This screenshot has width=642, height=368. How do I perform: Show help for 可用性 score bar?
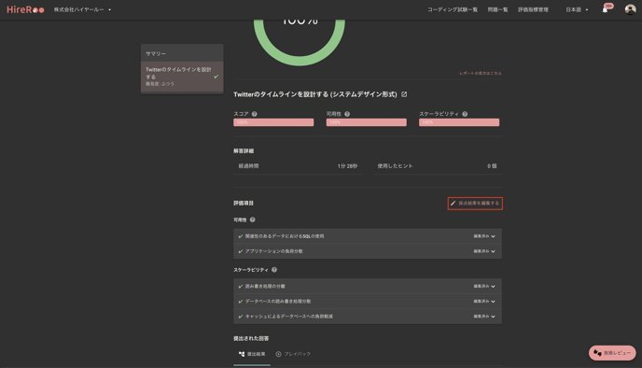click(x=347, y=114)
